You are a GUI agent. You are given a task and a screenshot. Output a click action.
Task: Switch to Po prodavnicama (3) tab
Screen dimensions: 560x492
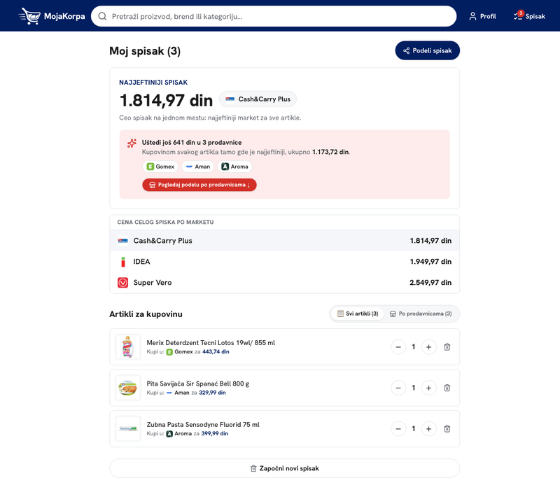pos(421,314)
